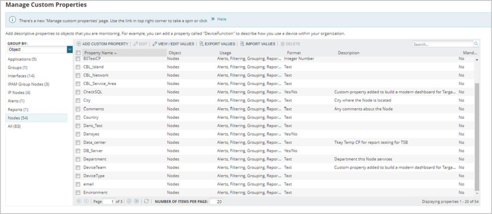Click Import Values in toolbar
The width and height of the screenshot is (492, 214).
pyautogui.click(x=258, y=44)
